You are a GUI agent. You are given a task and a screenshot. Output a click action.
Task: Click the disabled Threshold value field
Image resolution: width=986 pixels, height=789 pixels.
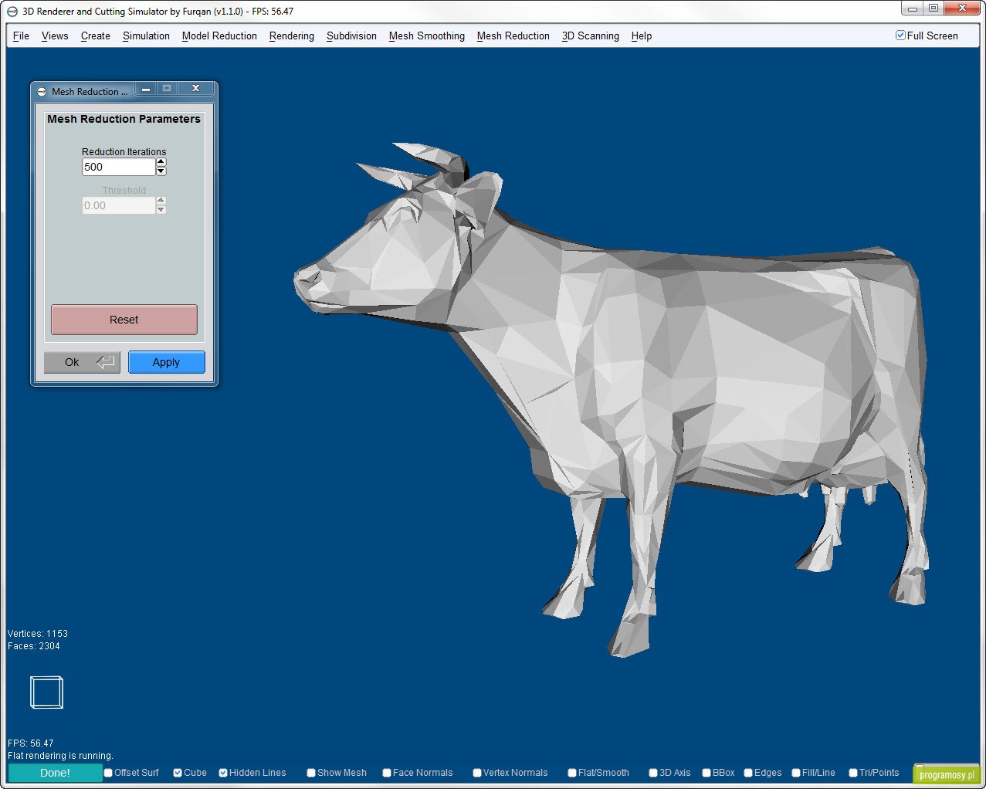(x=119, y=205)
